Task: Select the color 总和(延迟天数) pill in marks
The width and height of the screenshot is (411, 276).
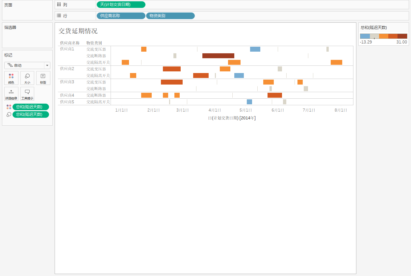Action: coord(31,107)
